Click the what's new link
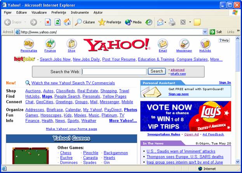The image size is (242, 173). (178, 74)
